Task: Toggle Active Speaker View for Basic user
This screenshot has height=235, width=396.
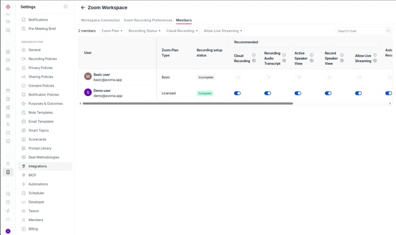Action: pyautogui.click(x=298, y=77)
